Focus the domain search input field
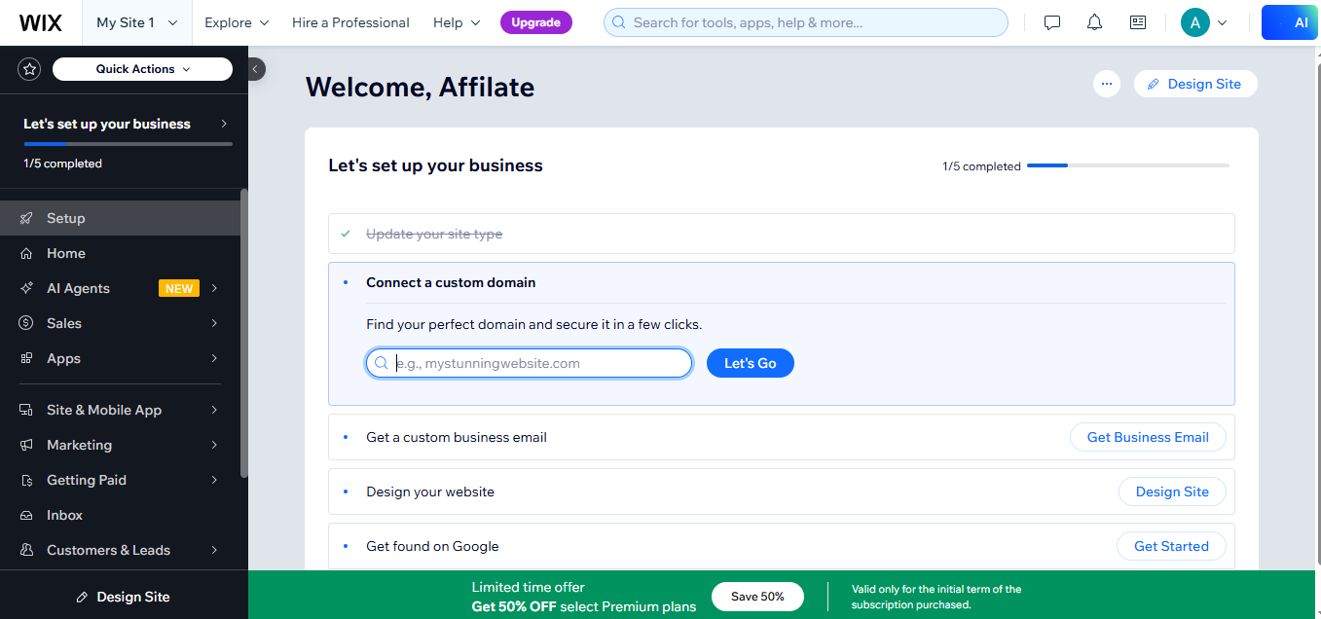This screenshot has width=1321, height=619. [530, 363]
